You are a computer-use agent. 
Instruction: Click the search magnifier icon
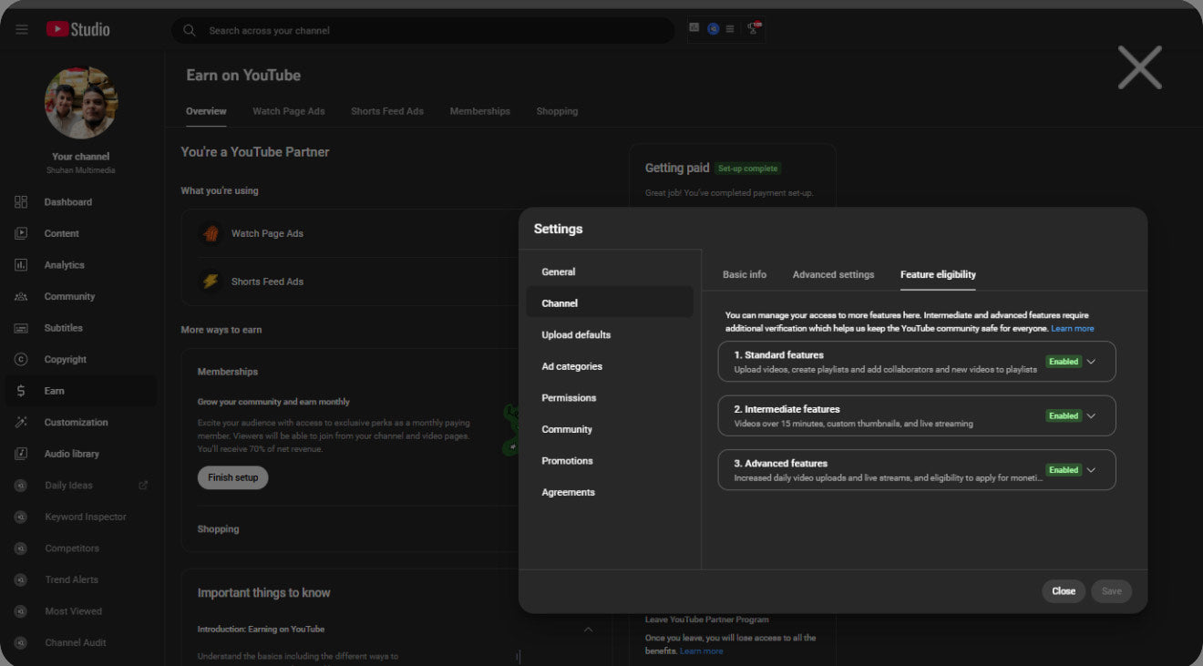coord(190,30)
